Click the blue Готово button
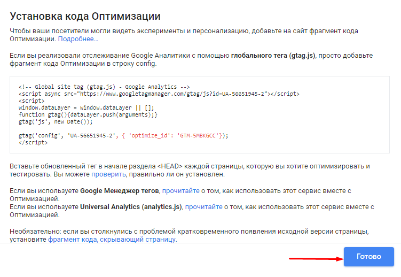This screenshot has width=401, height=277. tap(369, 257)
